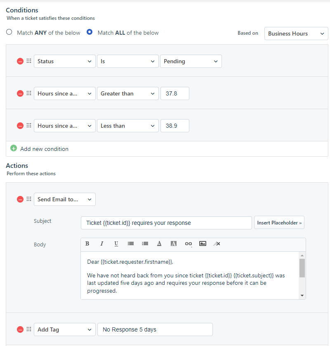330x346 pixels.
Task: Open the Send Email to action dropdown
Action: [x=64, y=199]
